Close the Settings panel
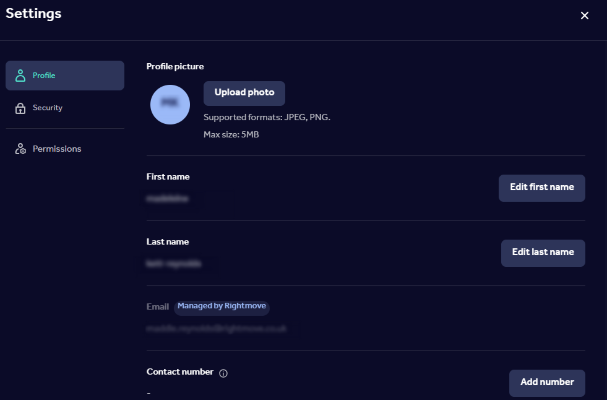 (x=584, y=15)
